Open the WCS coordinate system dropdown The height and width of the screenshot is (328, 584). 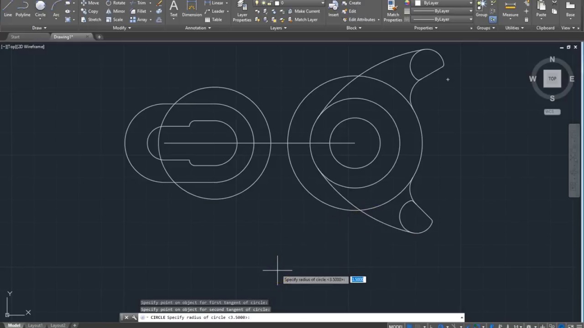(552, 112)
